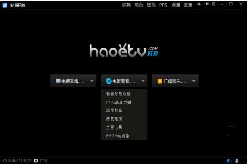Screen dimensions: 248x164
Task: Open the 悠视 tab
Action: (151, 5)
